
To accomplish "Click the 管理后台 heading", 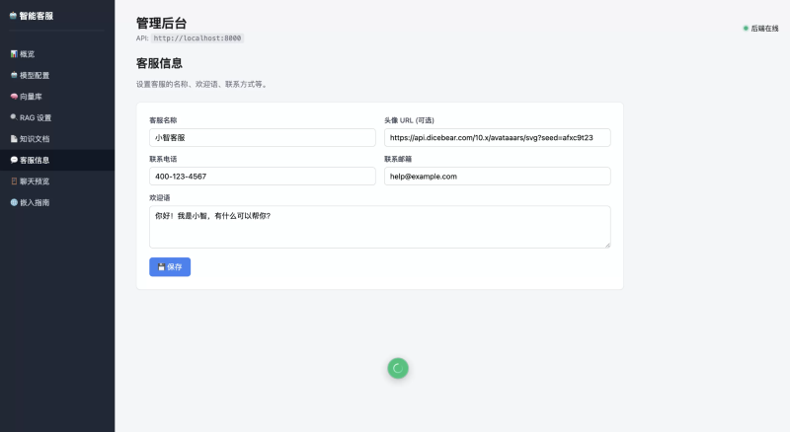I will pos(161,23).
